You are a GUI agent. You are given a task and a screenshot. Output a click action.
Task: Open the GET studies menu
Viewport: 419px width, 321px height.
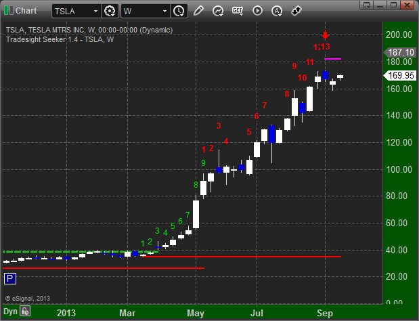(x=238, y=11)
